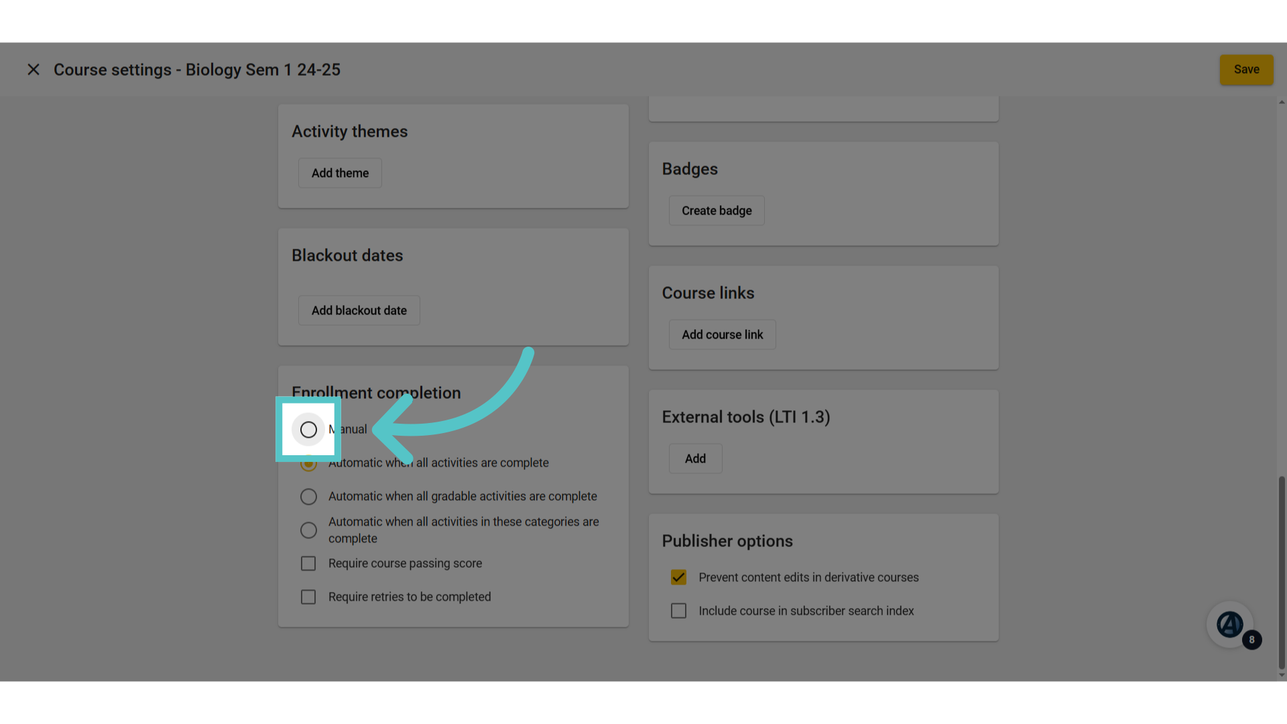The width and height of the screenshot is (1287, 724).
Task: Select the Manual enrollment completion option
Action: [308, 430]
